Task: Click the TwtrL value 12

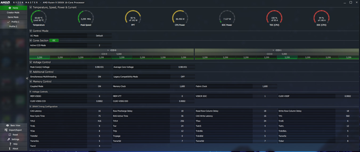Action: point(347,126)
